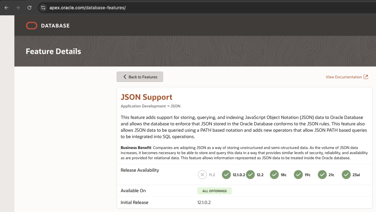
Task: Click the green check beside 12.1.0.2
Action: coord(226,175)
